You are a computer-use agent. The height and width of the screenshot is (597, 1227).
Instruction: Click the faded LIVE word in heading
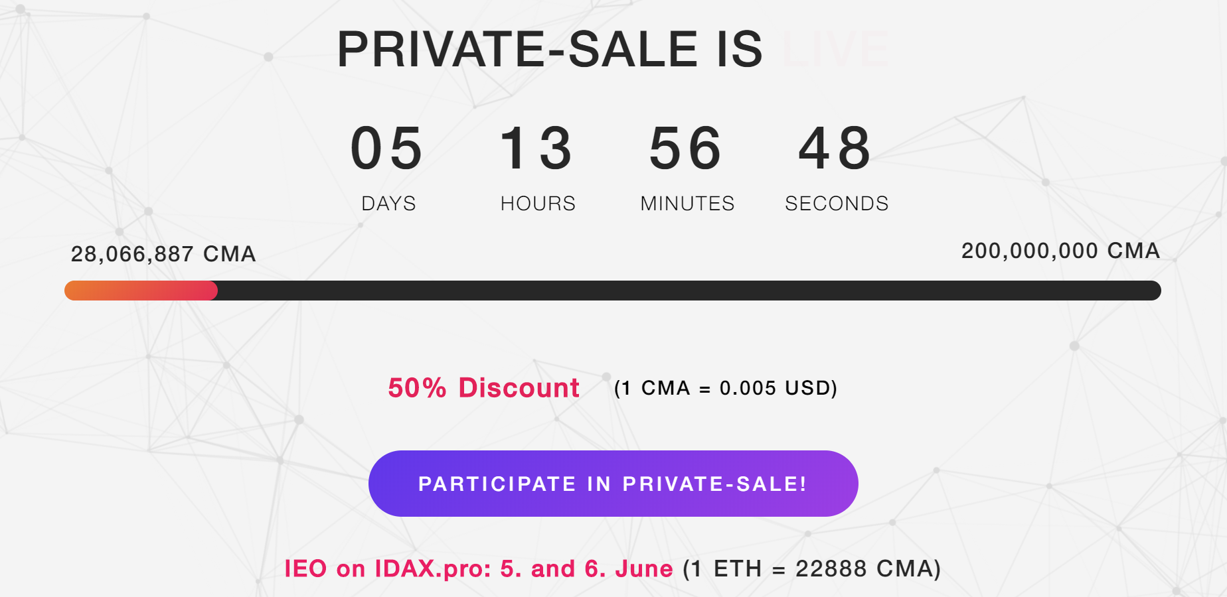(x=835, y=49)
